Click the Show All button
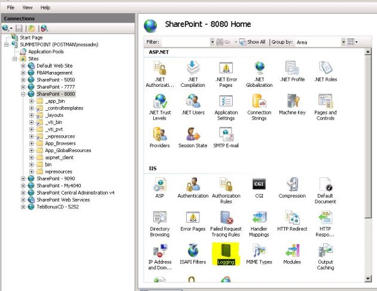This screenshot has width=377, height=291. click(x=252, y=43)
